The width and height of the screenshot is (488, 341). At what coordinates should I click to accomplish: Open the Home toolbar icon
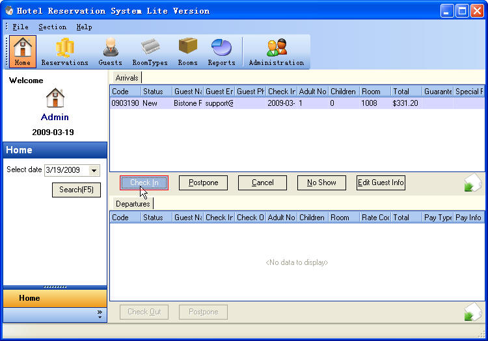(23, 51)
